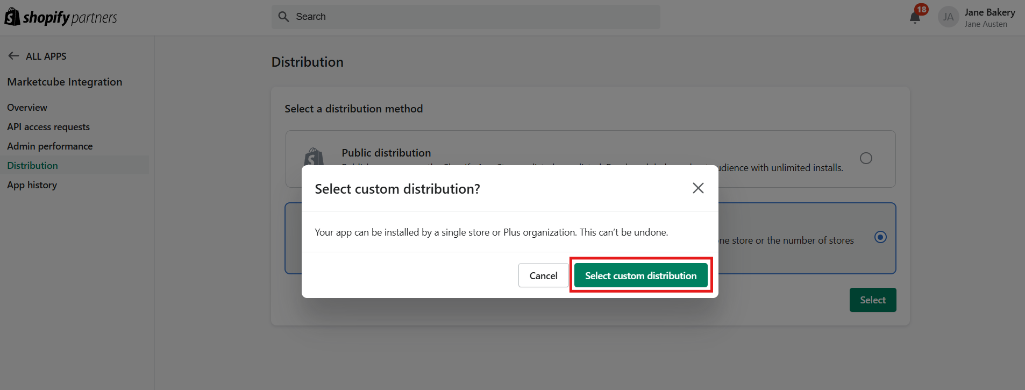The width and height of the screenshot is (1025, 390).
Task: Click the green Select button
Action: click(872, 300)
